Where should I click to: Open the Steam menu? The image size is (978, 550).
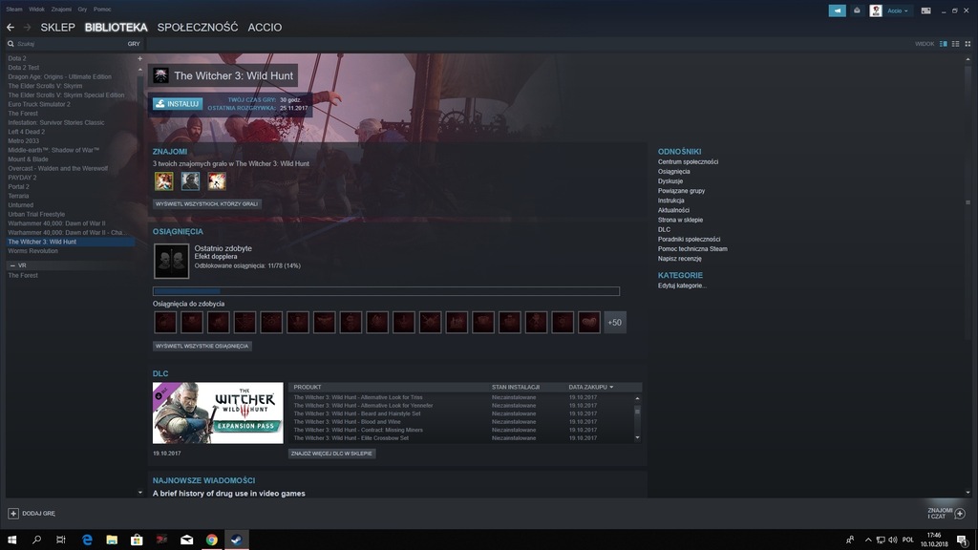[14, 10]
